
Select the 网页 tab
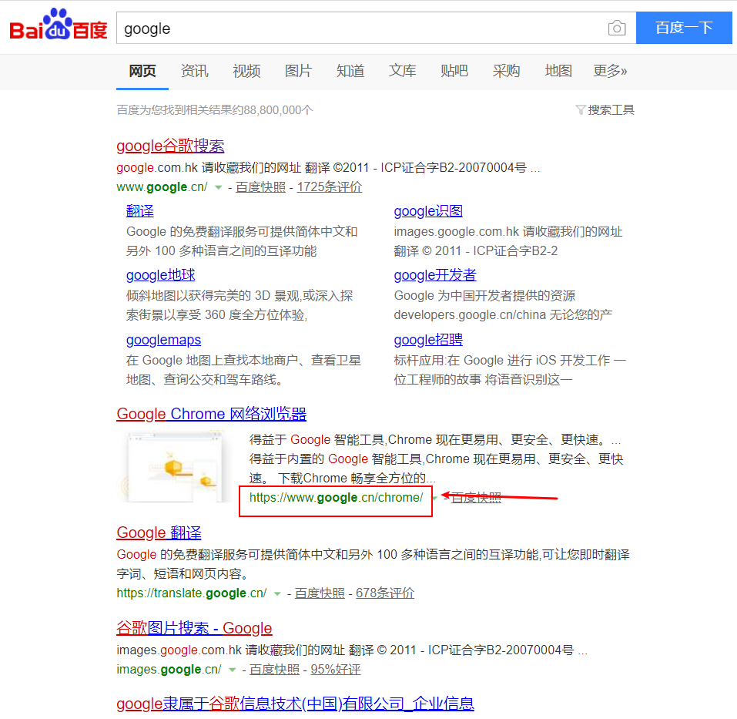(142, 71)
